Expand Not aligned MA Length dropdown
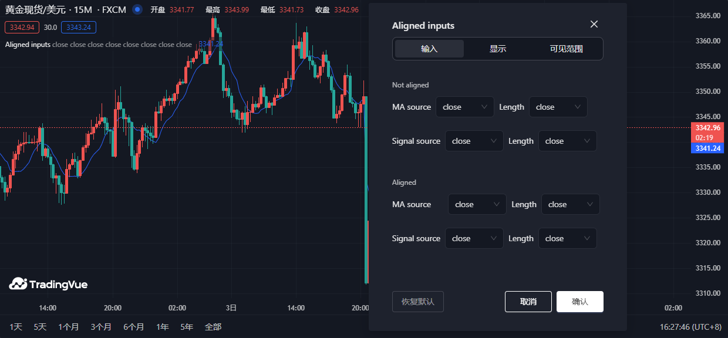The width and height of the screenshot is (728, 338). [558, 107]
